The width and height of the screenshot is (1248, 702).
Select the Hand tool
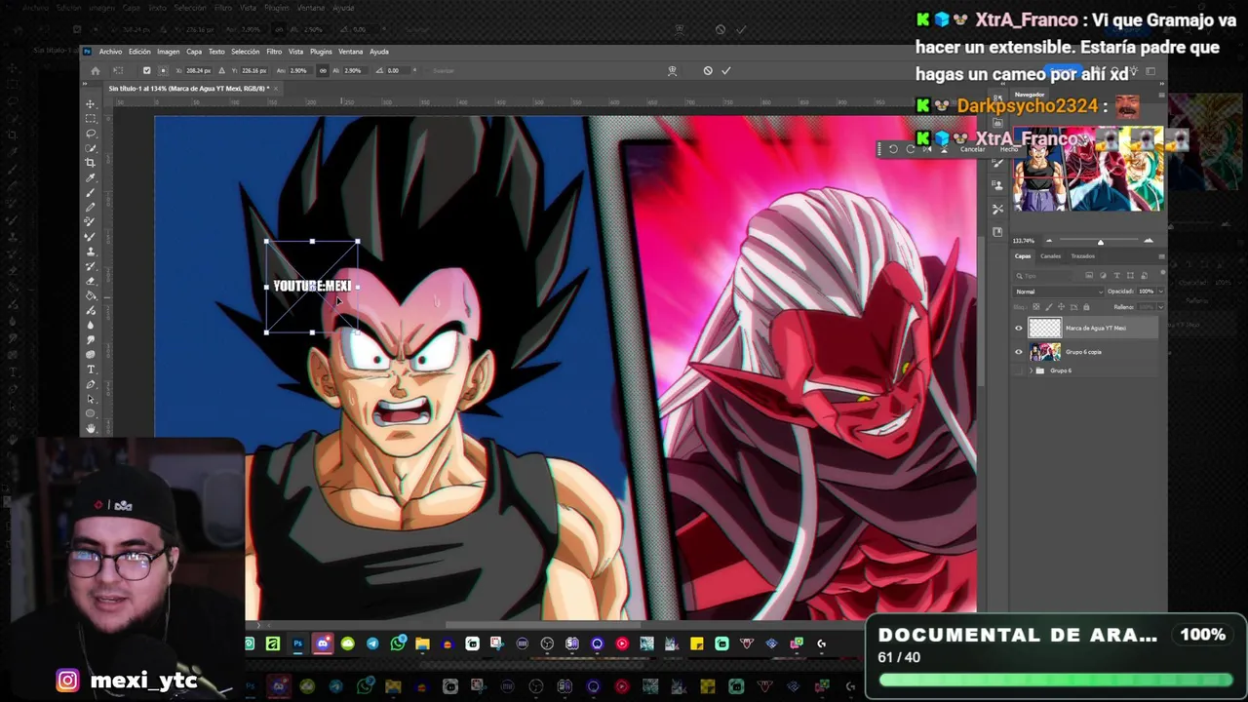[91, 428]
